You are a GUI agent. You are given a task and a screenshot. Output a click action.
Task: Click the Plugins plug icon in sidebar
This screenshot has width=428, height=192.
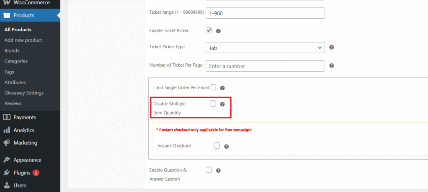click(7, 173)
